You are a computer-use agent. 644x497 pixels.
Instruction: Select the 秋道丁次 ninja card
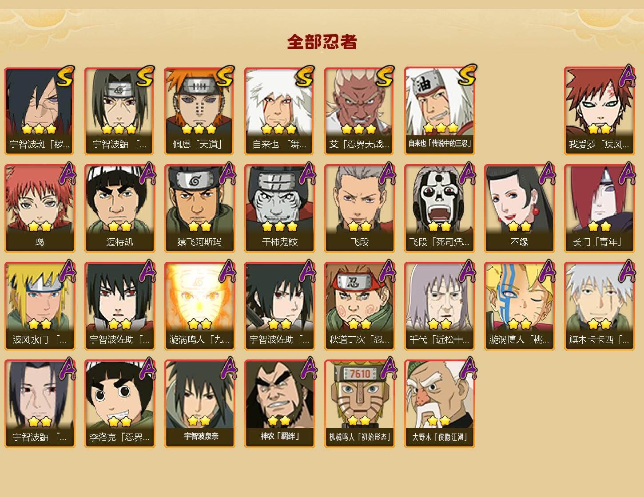click(x=359, y=306)
